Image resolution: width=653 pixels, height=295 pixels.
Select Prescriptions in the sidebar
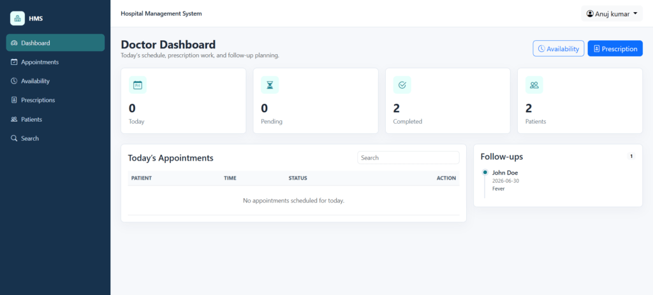pos(55,100)
